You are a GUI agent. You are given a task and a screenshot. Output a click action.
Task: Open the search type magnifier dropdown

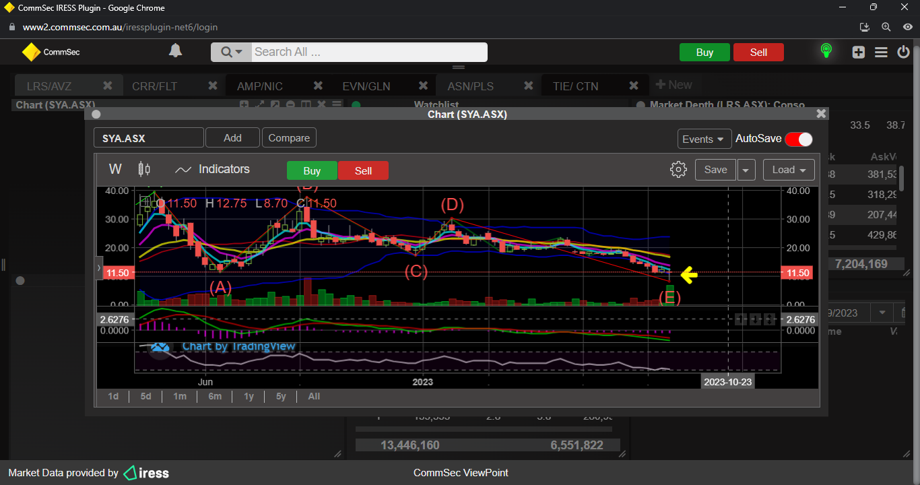tap(231, 52)
